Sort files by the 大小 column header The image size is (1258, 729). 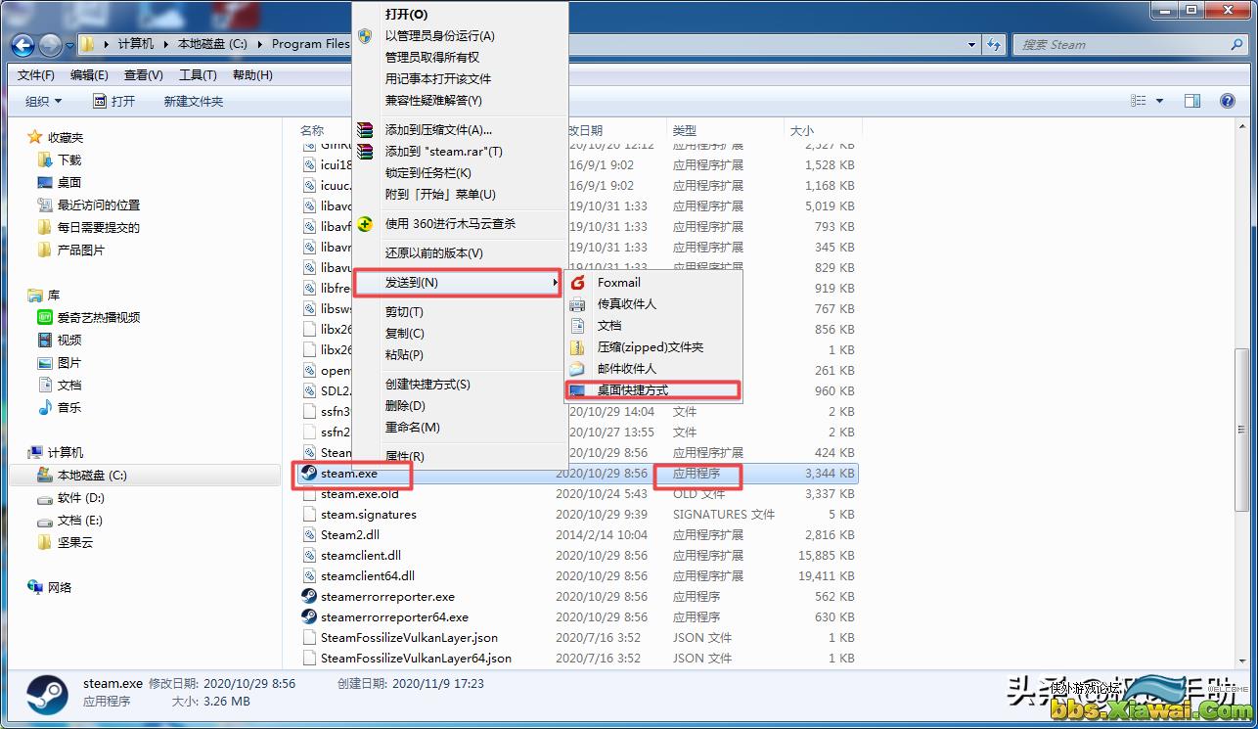click(801, 130)
